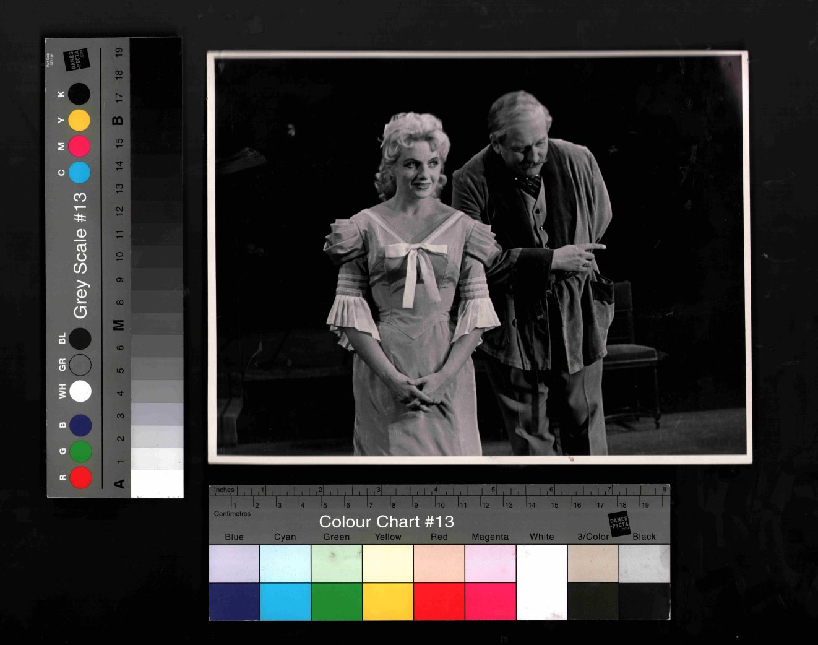Click the red R circle on grey scale card
The width and height of the screenshot is (818, 645).
(x=80, y=478)
